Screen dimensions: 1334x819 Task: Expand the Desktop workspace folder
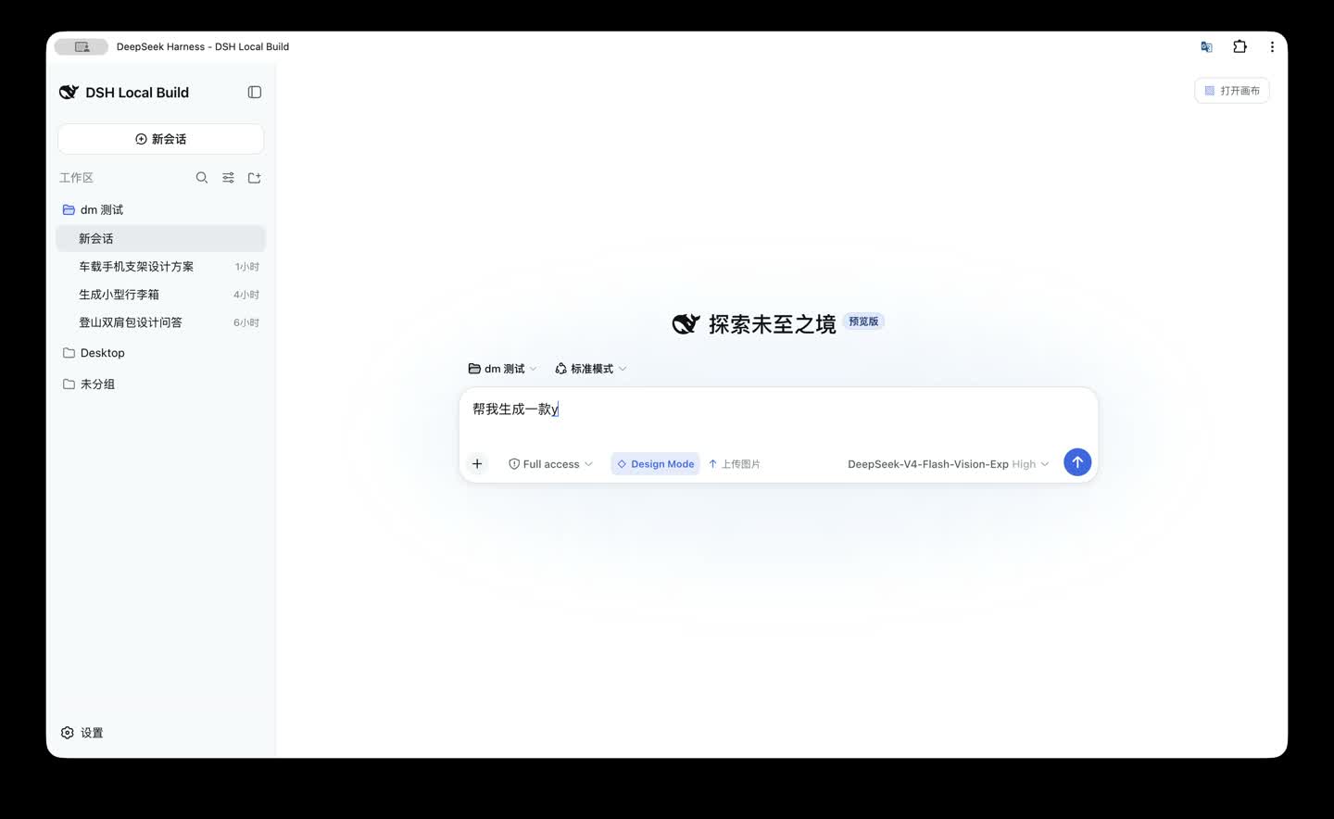click(94, 353)
